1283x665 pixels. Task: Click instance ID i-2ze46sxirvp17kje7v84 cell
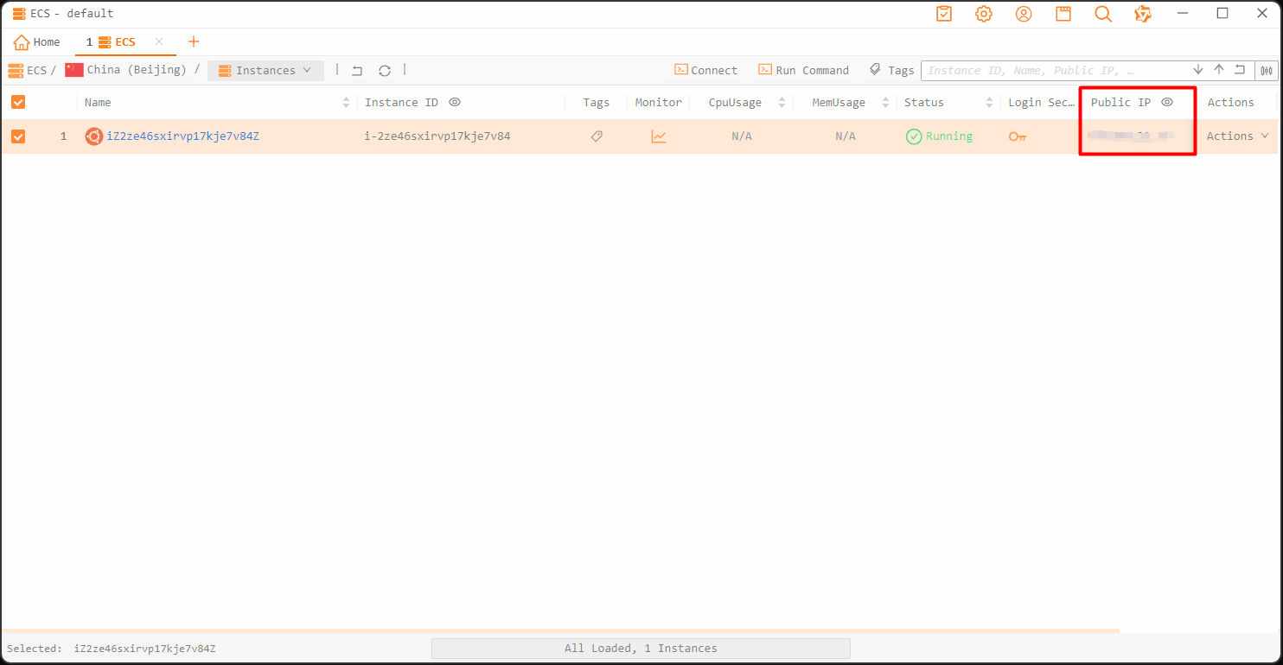(437, 136)
